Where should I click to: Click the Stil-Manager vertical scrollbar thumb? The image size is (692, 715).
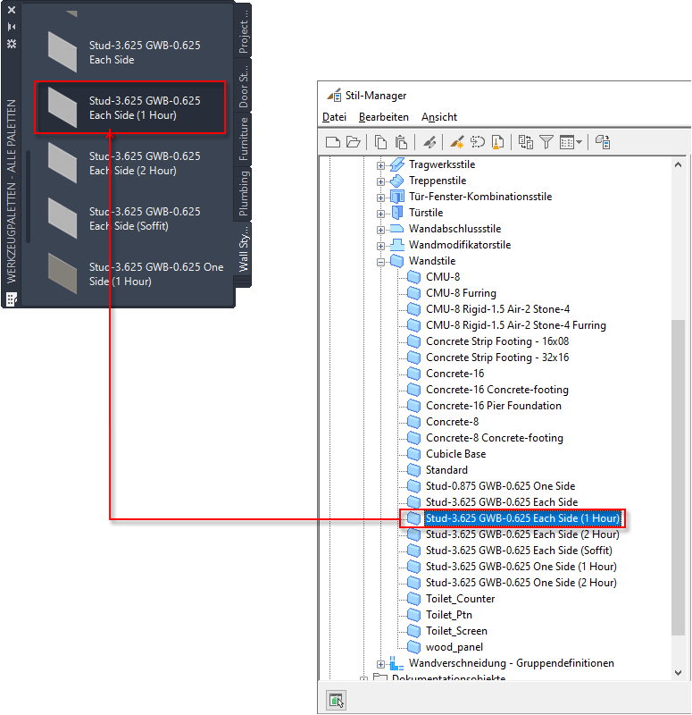click(678, 477)
